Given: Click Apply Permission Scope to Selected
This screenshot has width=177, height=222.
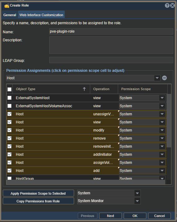Looking at the screenshot, I should (x=38, y=193).
